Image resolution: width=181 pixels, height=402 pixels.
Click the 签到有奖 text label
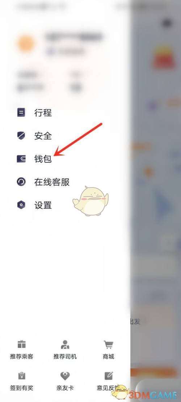point(21,388)
